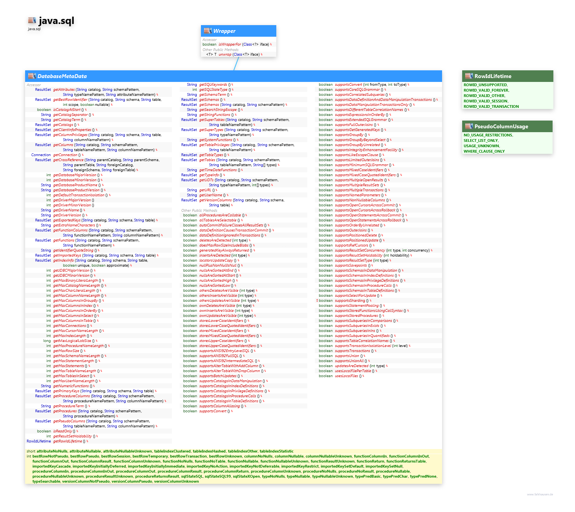Open the PseudoColumnUsage enum title

(x=501, y=126)
